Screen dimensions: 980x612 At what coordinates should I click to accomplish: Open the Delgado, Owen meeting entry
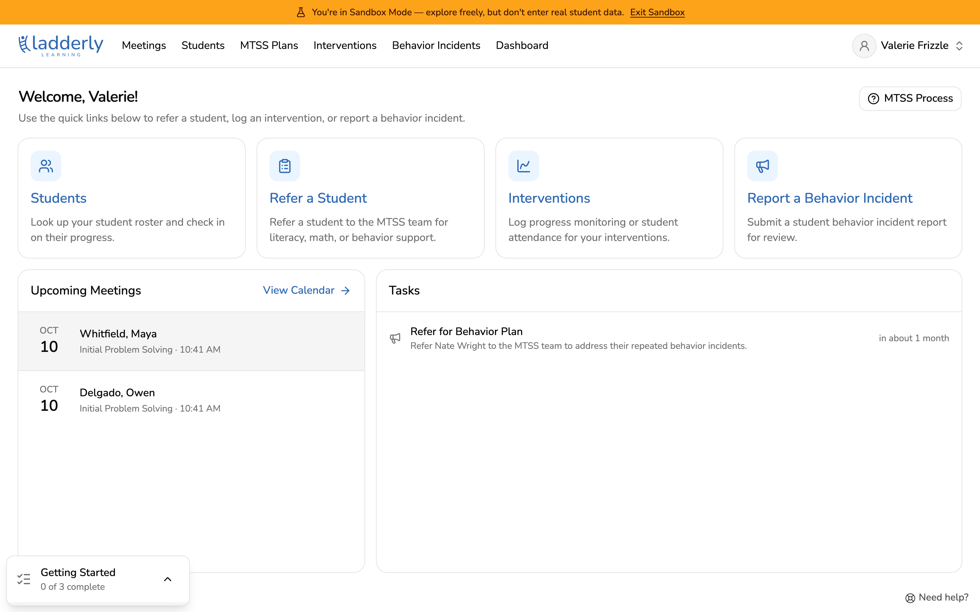pyautogui.click(x=192, y=400)
